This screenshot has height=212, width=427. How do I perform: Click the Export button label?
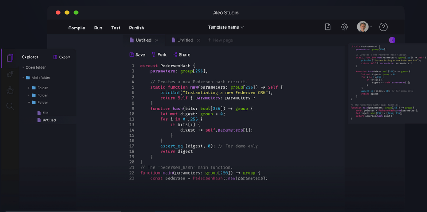65,57
